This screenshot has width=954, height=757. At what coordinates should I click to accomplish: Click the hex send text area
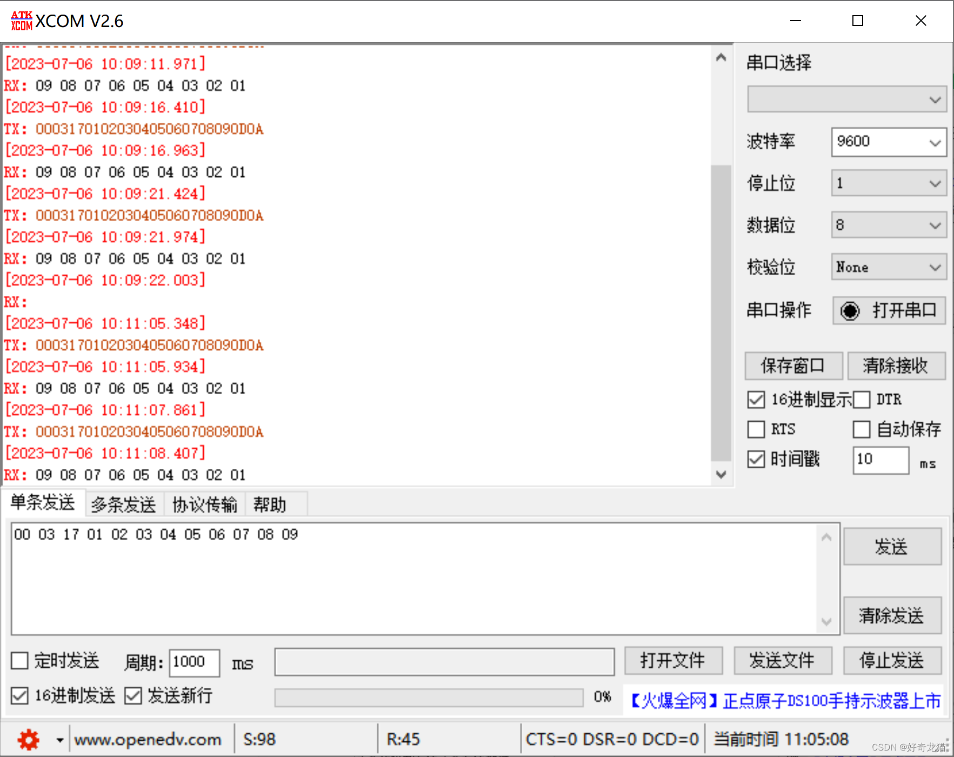click(x=414, y=579)
